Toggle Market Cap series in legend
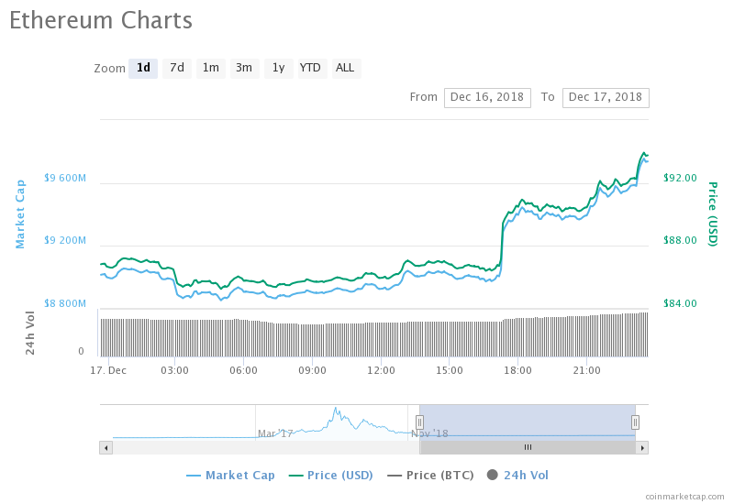The image size is (734, 504). point(231,476)
